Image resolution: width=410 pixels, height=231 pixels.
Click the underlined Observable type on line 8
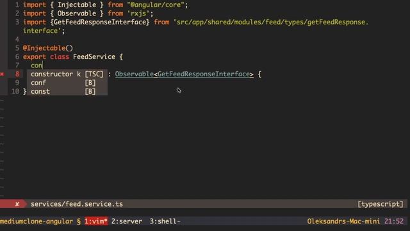tap(135, 74)
